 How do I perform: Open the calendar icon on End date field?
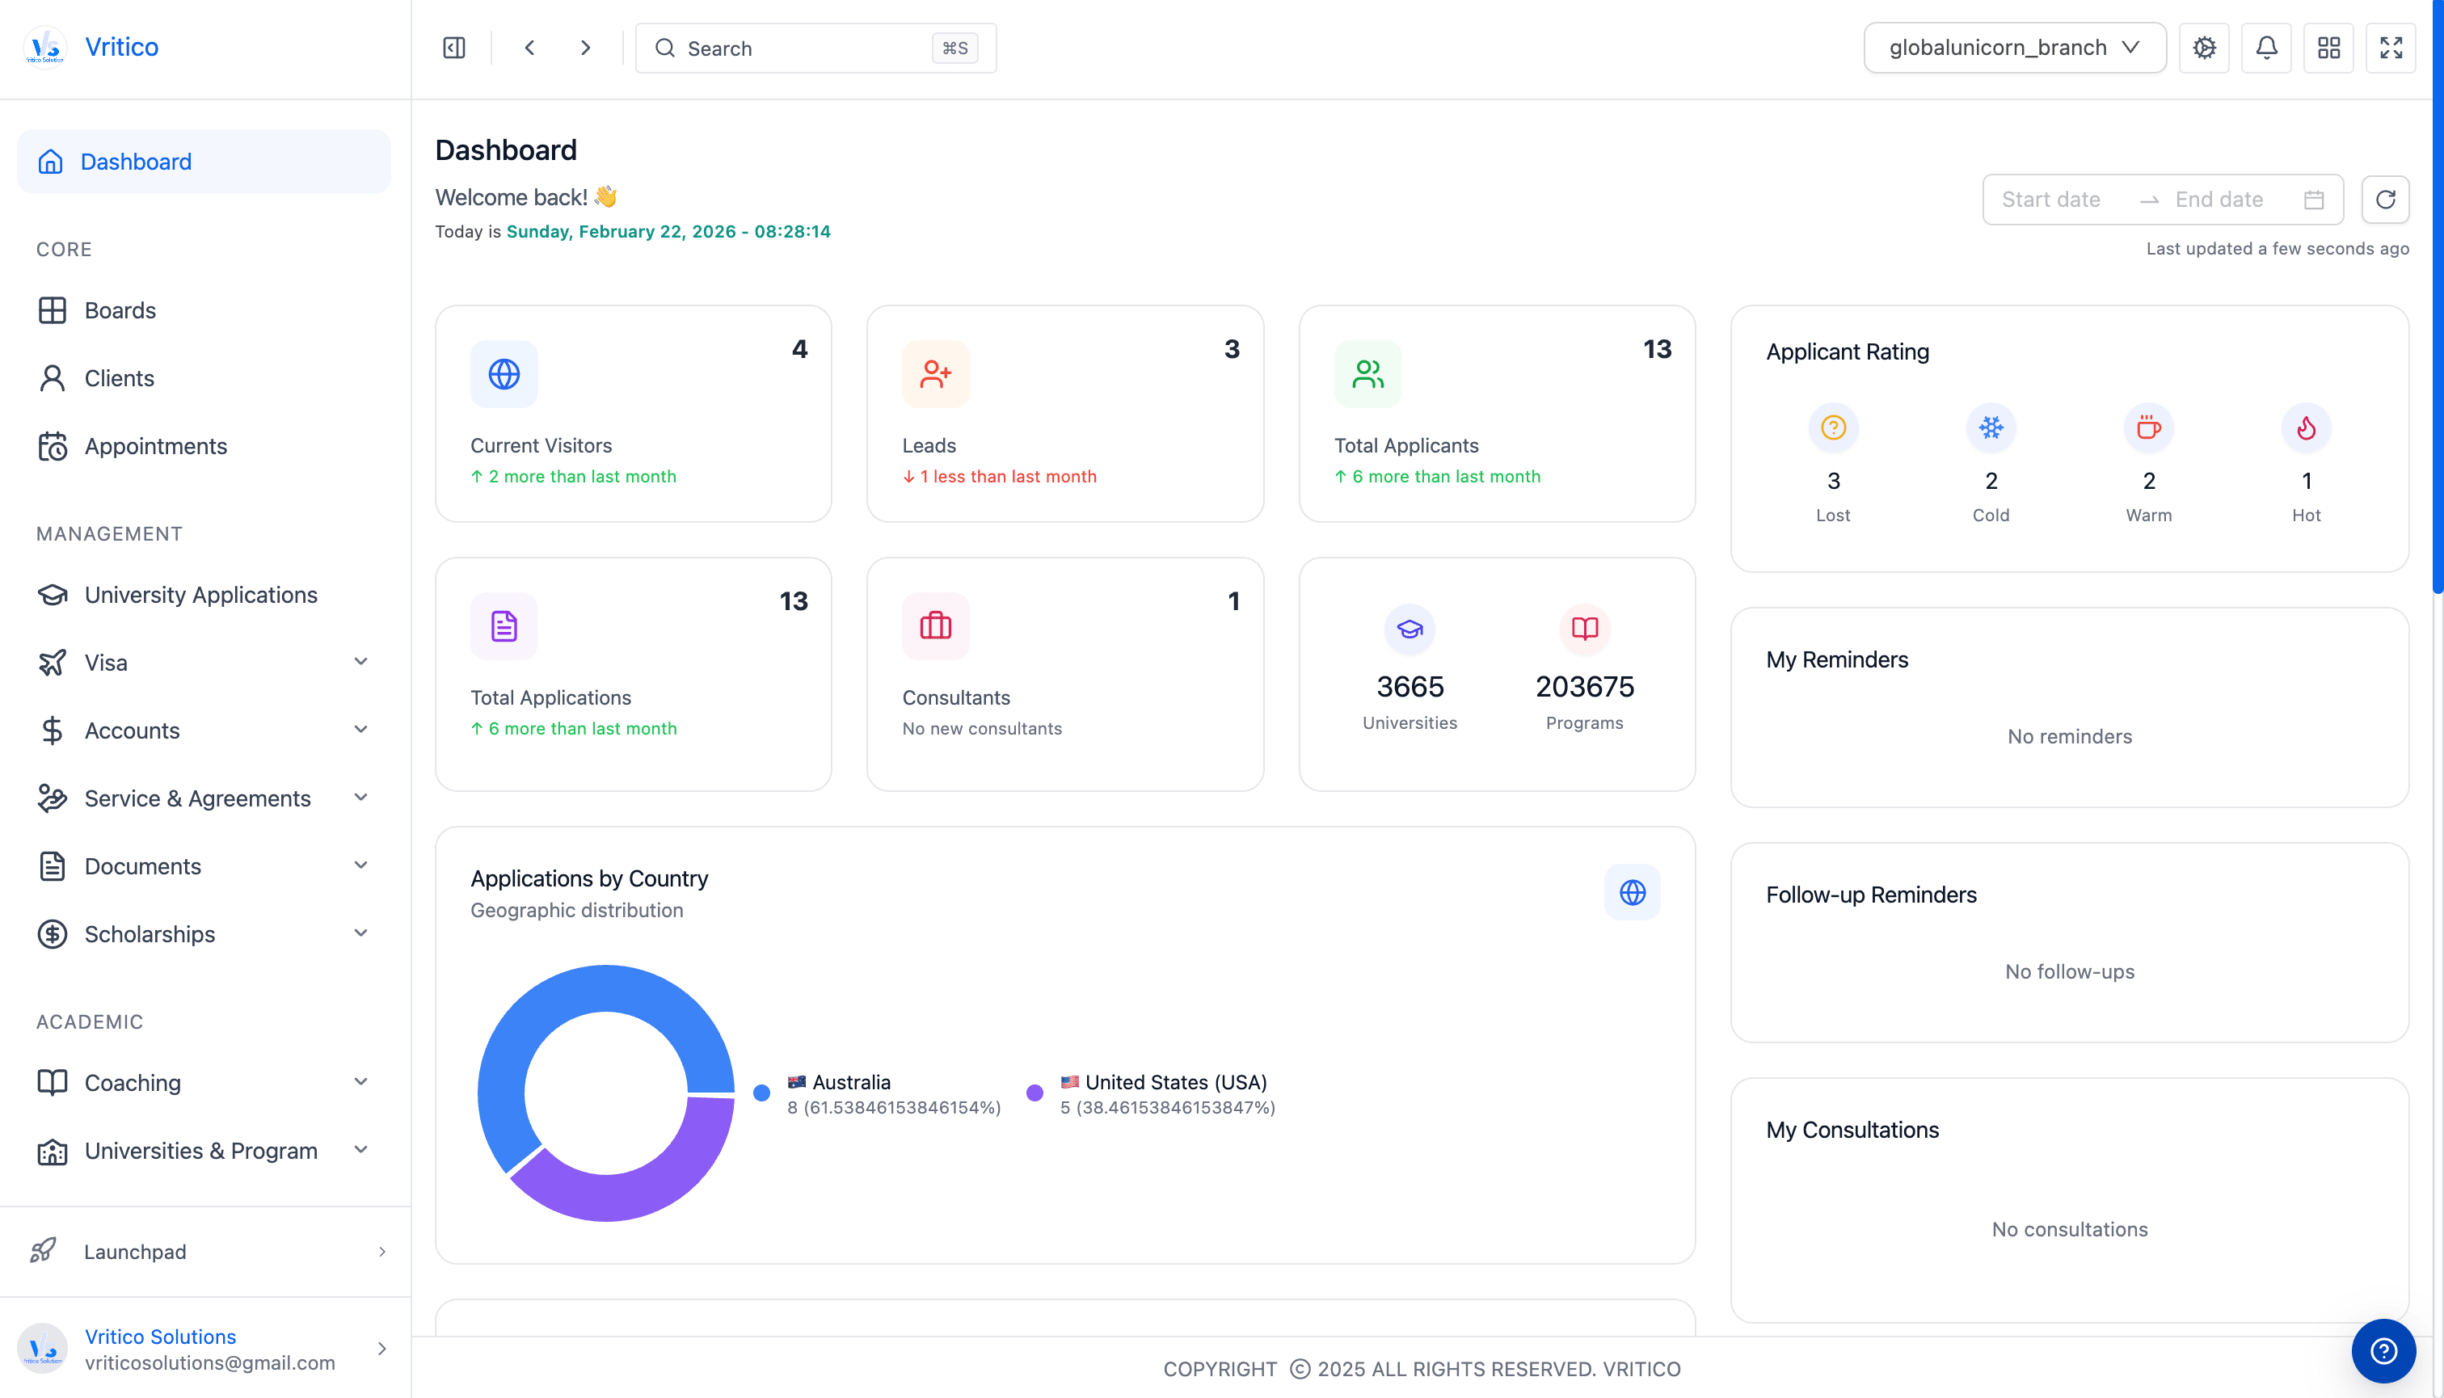click(x=2315, y=199)
